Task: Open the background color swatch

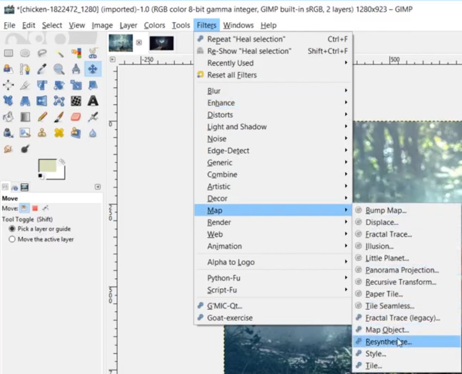Action: pyautogui.click(x=60, y=174)
